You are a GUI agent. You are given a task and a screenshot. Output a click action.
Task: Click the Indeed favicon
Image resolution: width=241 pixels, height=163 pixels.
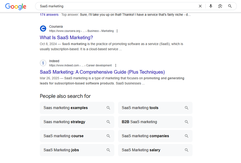43,63
